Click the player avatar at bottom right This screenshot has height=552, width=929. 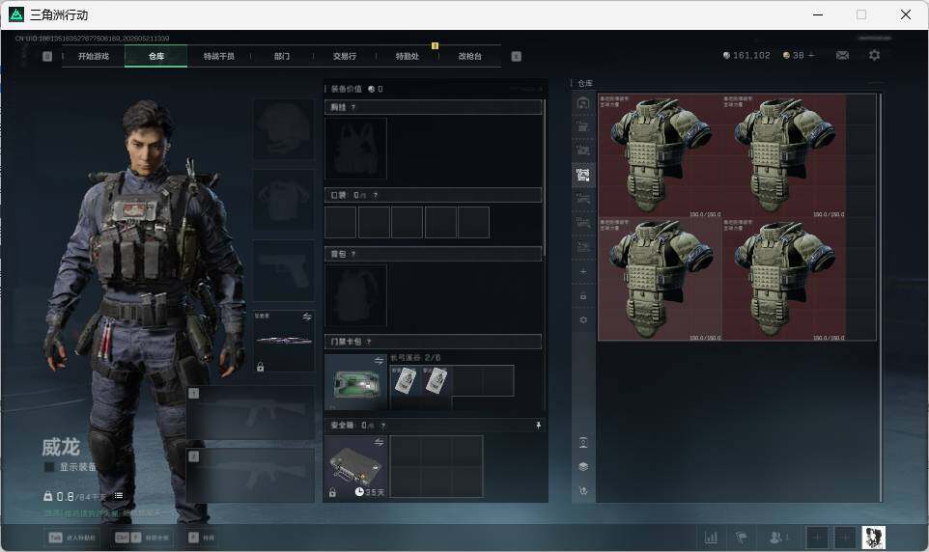tap(873, 538)
